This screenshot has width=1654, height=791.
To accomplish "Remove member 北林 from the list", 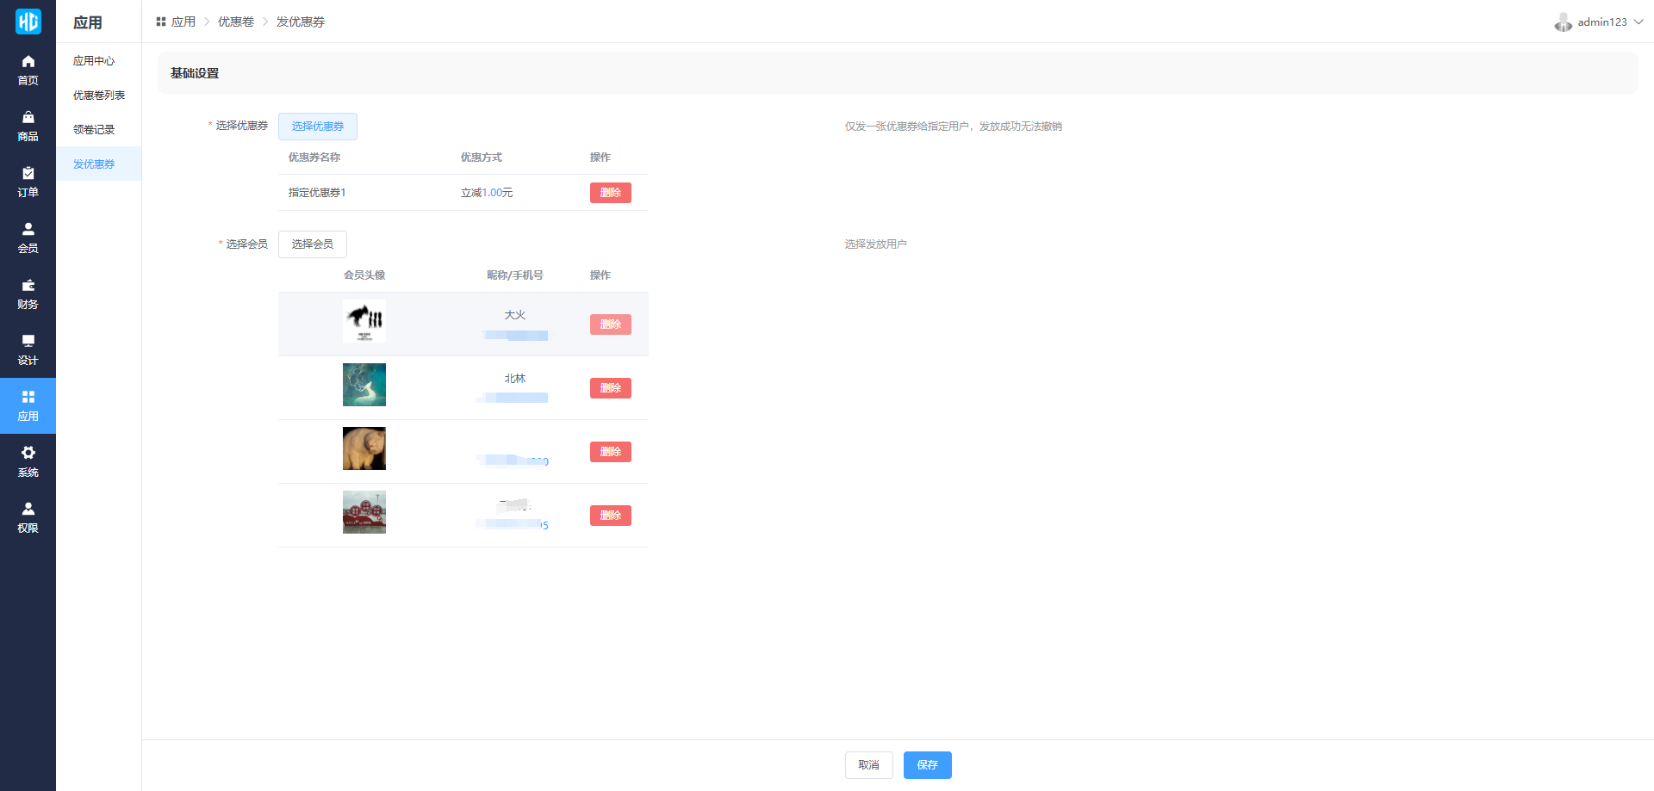I will coord(610,388).
